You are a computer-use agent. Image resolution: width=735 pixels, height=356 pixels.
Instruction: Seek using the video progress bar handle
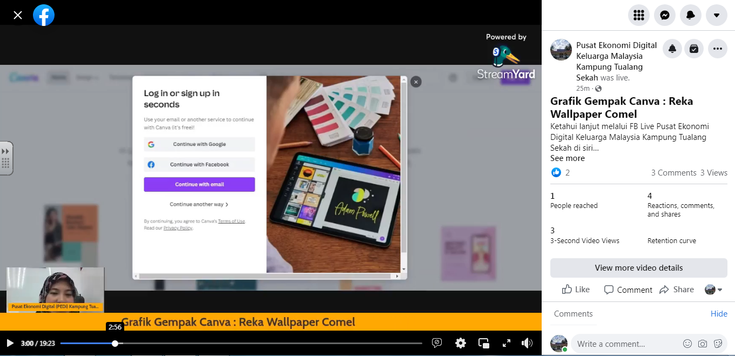115,343
